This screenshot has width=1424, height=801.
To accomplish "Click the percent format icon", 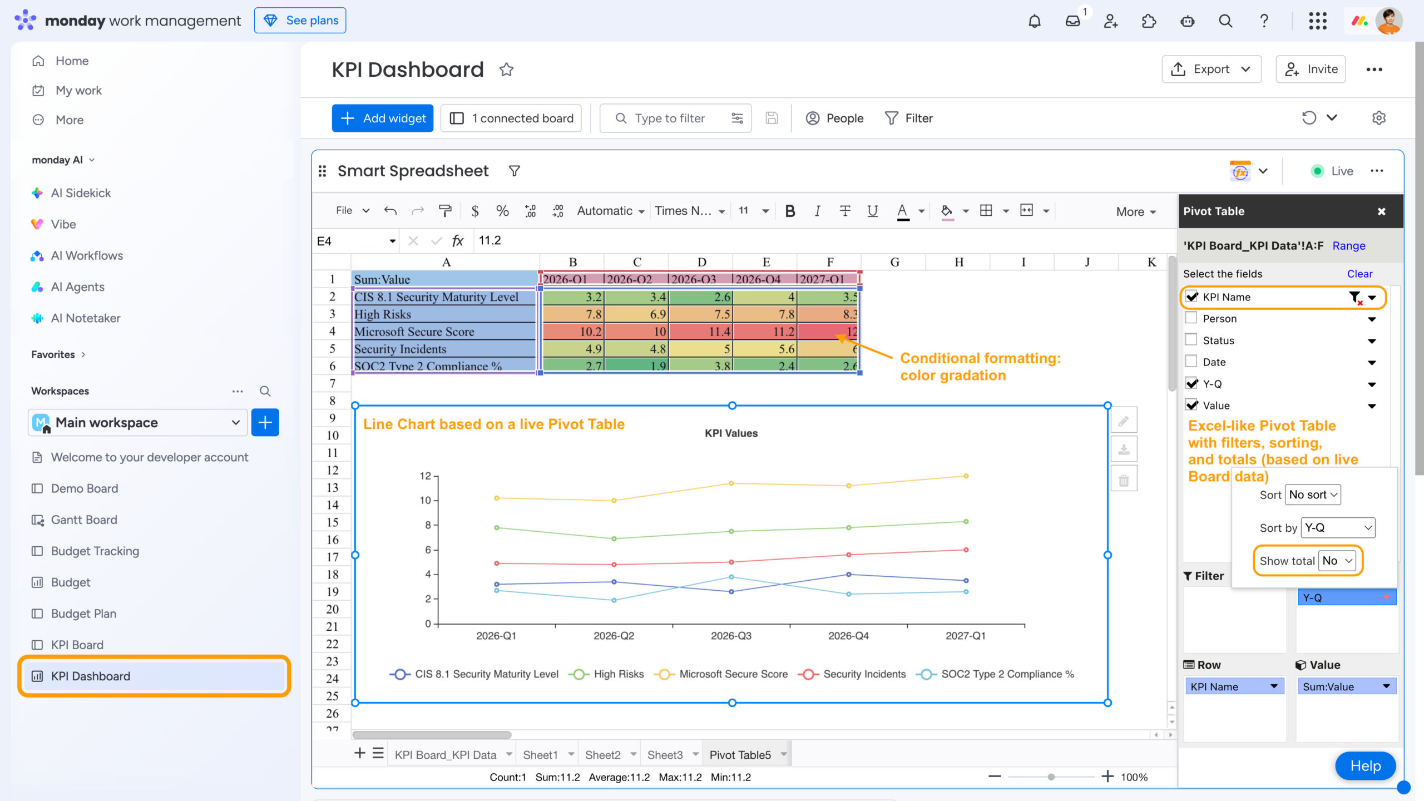I will click(x=502, y=211).
